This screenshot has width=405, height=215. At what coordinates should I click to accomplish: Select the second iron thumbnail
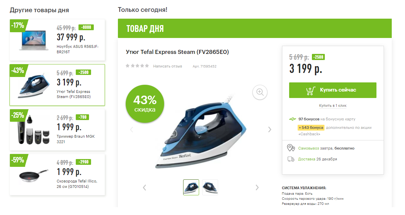pos(210,187)
